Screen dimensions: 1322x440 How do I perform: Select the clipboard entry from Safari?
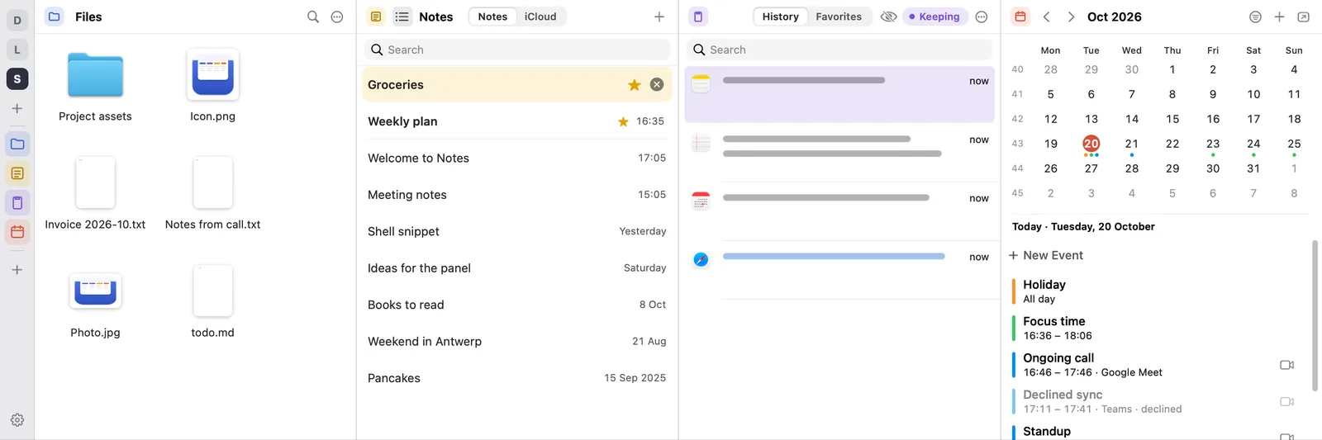(839, 270)
